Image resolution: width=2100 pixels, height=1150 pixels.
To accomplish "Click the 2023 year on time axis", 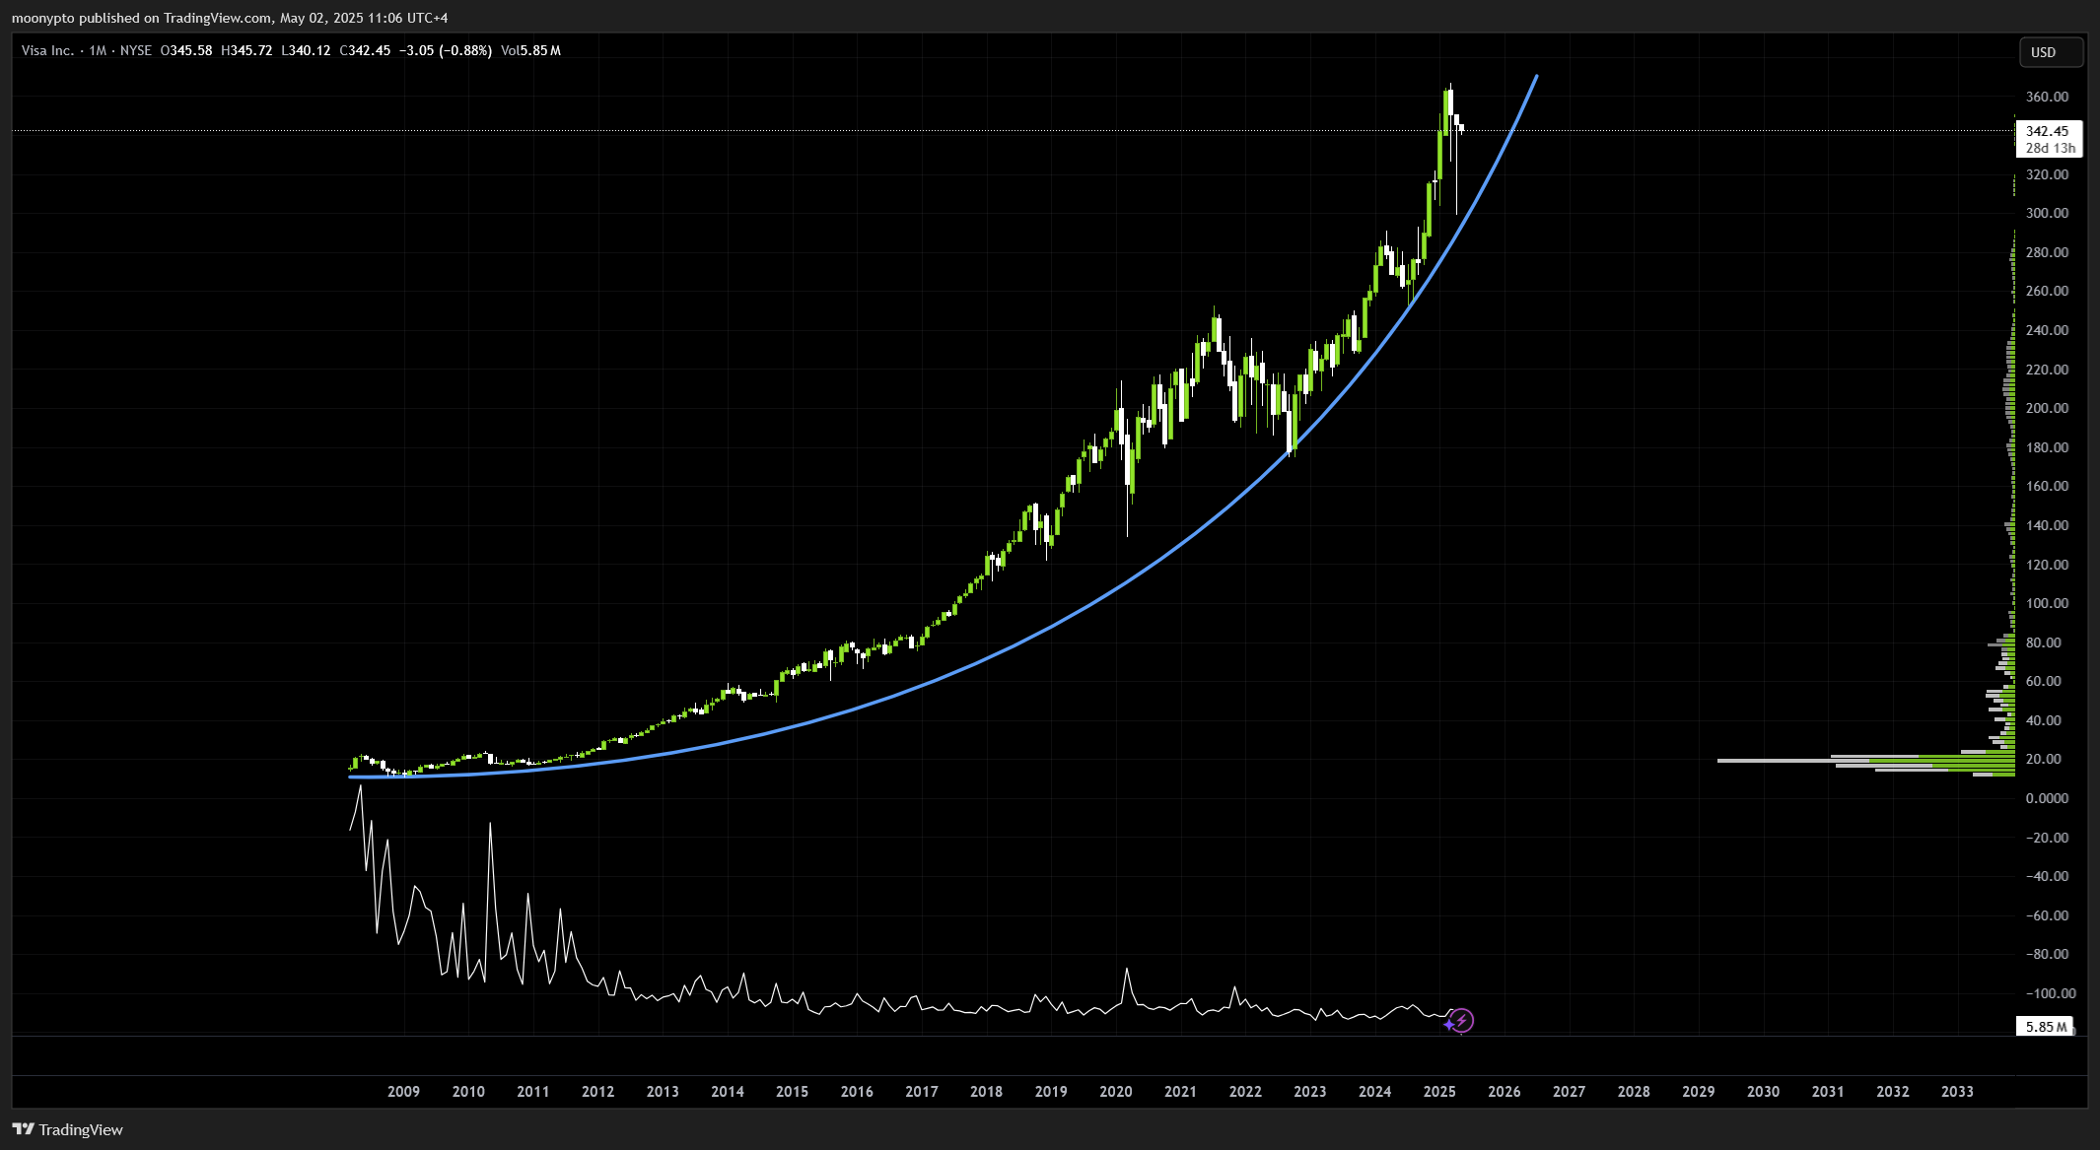I will pos(1310,1092).
